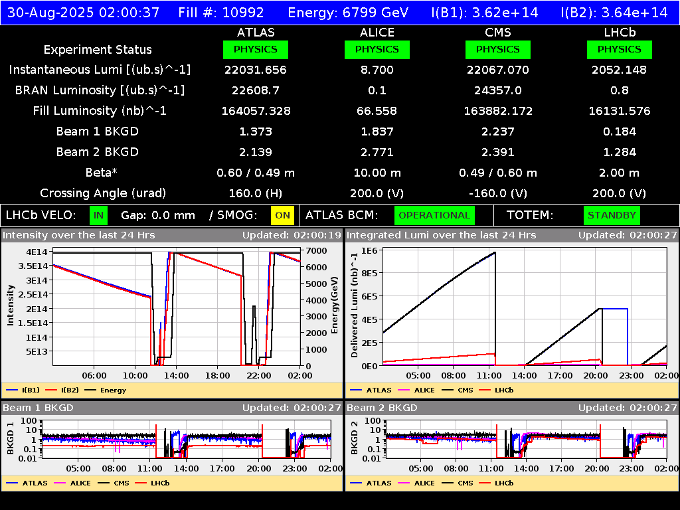
Task: Select the ALICE column header
Action: pyautogui.click(x=377, y=33)
